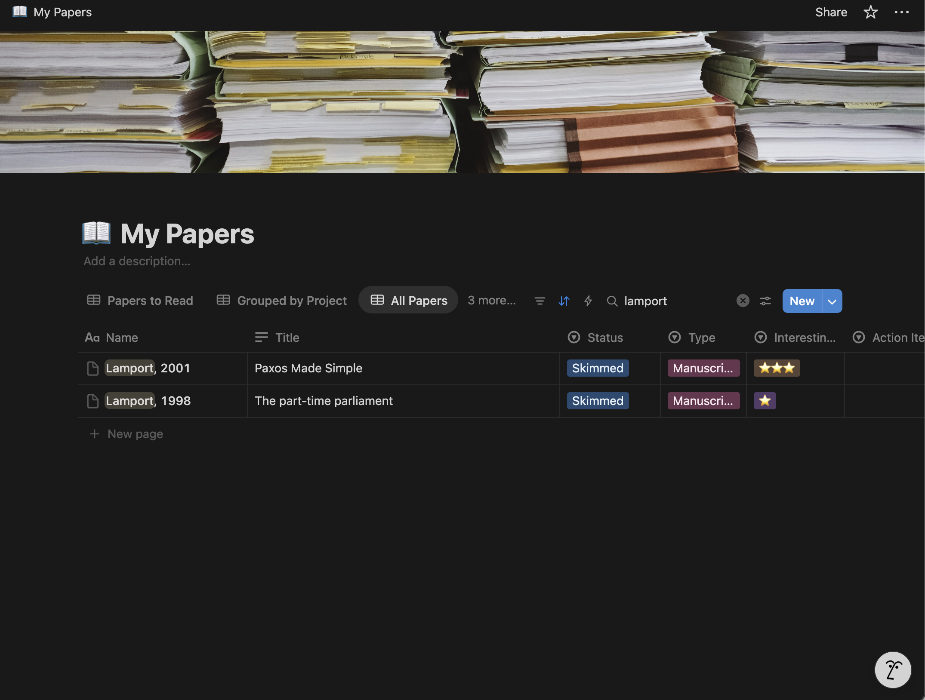Viewport: 925px width, 700px height.
Task: Click the Notion AI assistant face button
Action: click(893, 669)
